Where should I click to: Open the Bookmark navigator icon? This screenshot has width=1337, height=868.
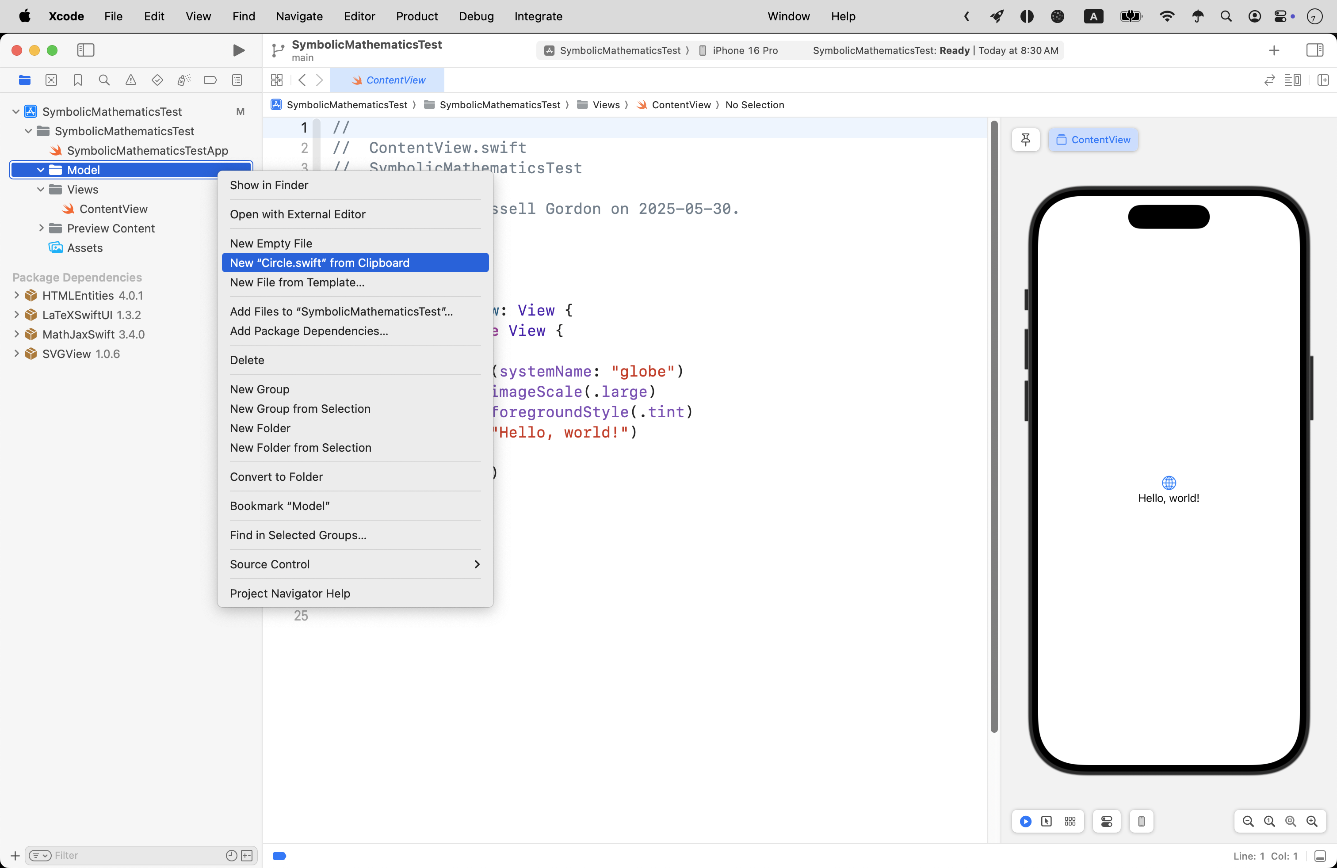click(77, 80)
